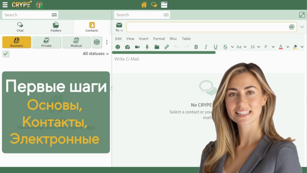The image size is (307, 173).
Task: Select the Medical contacts button
Action: coord(76,42)
